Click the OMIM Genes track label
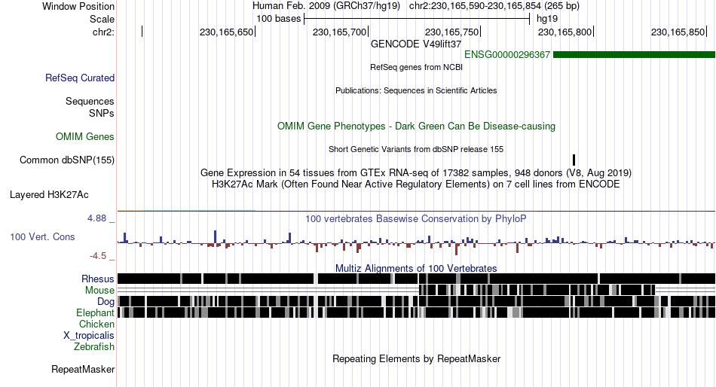Viewport: 716px width, 387px height. [84, 137]
